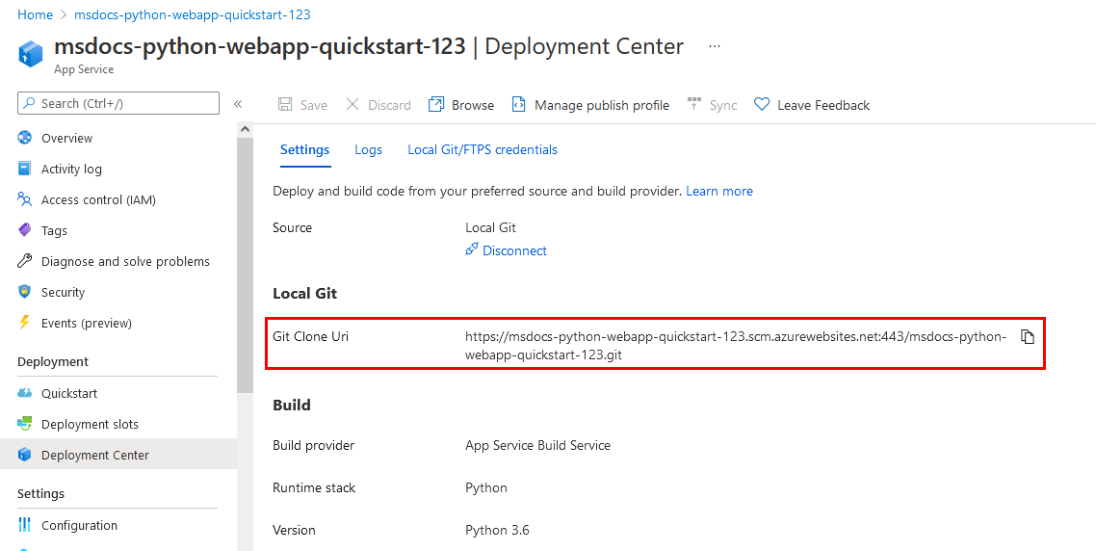The image size is (1096, 551).
Task: Go to Home in breadcrumb
Action: 35,15
